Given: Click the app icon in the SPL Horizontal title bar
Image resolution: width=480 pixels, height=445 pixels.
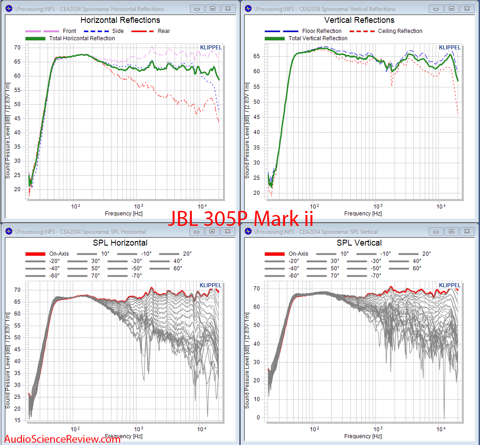Looking at the screenshot, I should point(9,231).
